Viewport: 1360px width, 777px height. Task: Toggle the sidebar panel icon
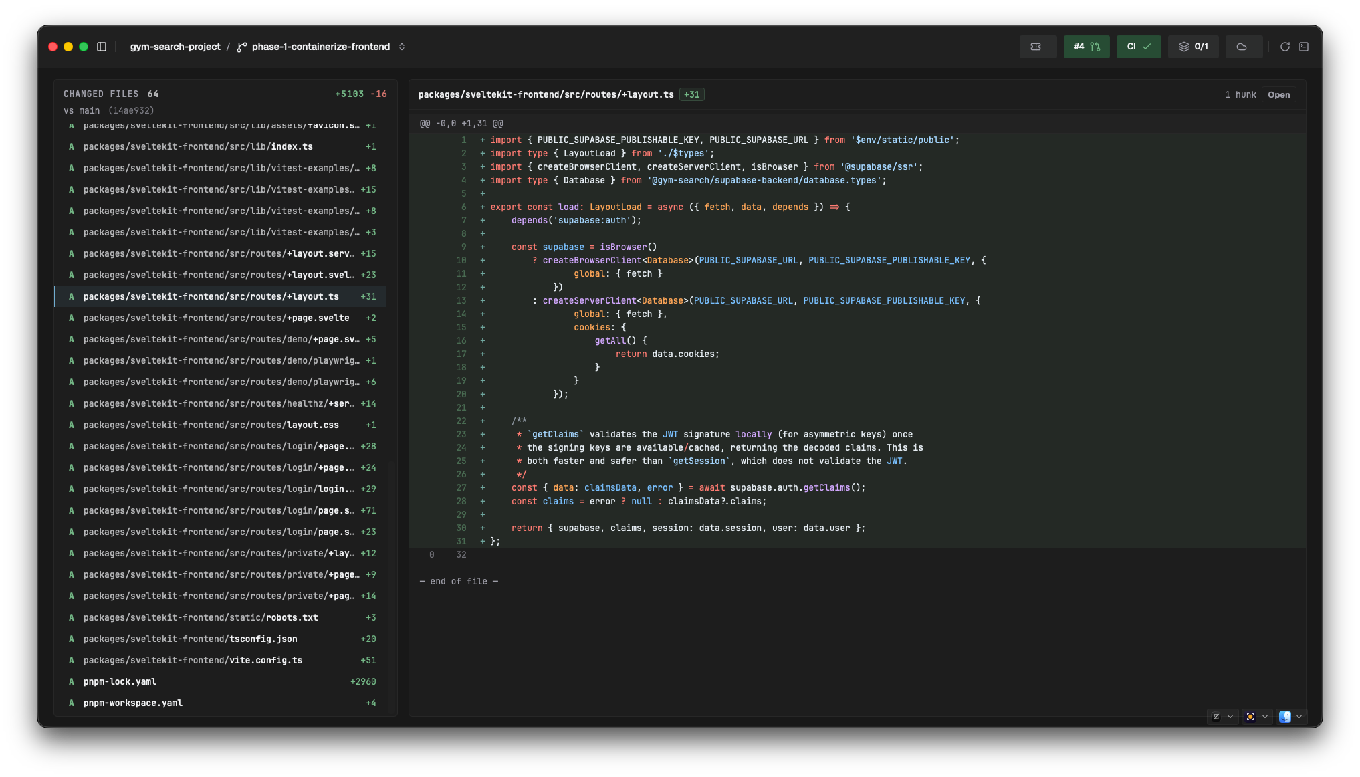tap(102, 47)
